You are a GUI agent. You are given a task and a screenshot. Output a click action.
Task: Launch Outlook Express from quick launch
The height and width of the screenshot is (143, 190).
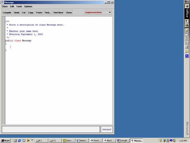click(24, 141)
